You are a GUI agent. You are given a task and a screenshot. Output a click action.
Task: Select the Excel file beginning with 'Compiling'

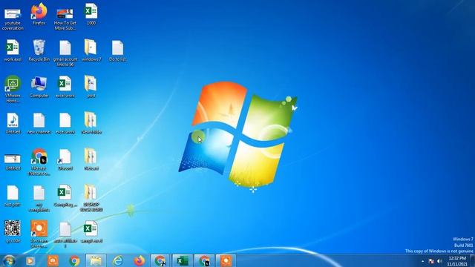point(65,196)
